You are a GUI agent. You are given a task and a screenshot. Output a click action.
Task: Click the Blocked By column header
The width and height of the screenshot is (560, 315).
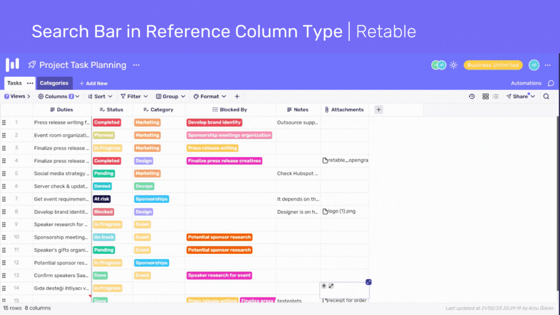click(x=230, y=110)
